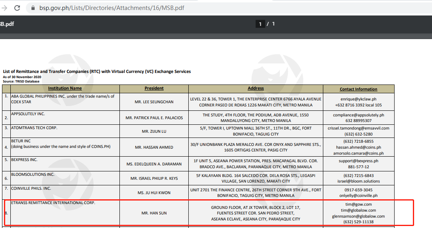Image resolution: width=432 pixels, height=228 pixels.
Task: Click the bsp.gov.ph URL in the address bar
Action: click(111, 8)
